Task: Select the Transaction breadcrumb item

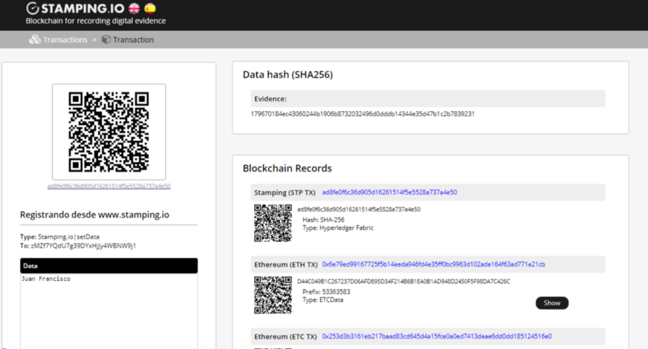Action: coord(133,40)
